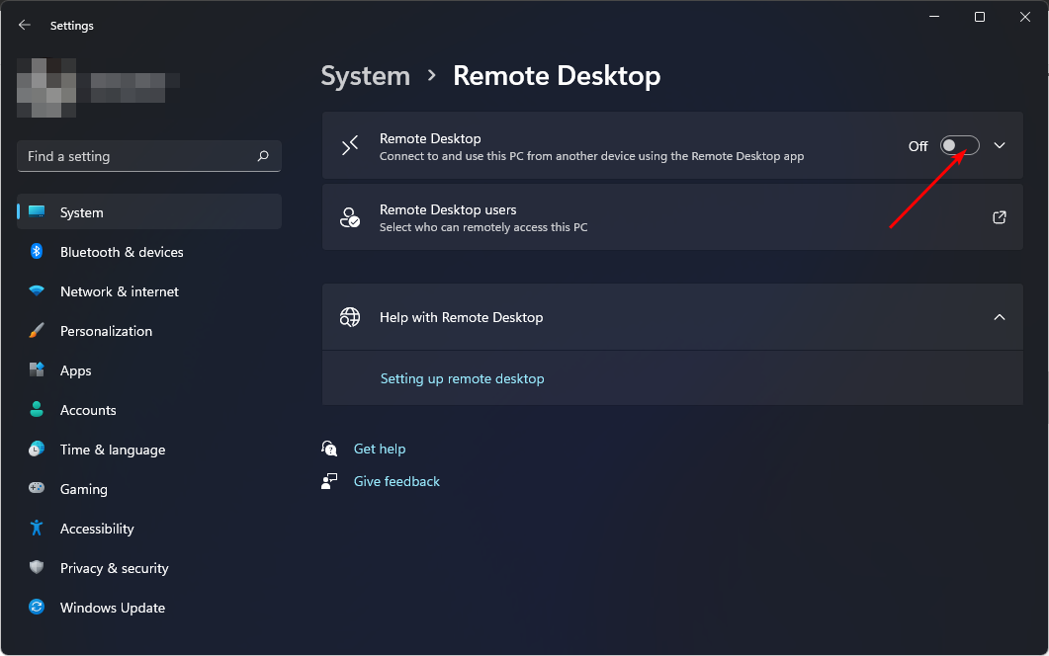Minimize the Settings window
This screenshot has height=656, width=1049.
click(934, 17)
